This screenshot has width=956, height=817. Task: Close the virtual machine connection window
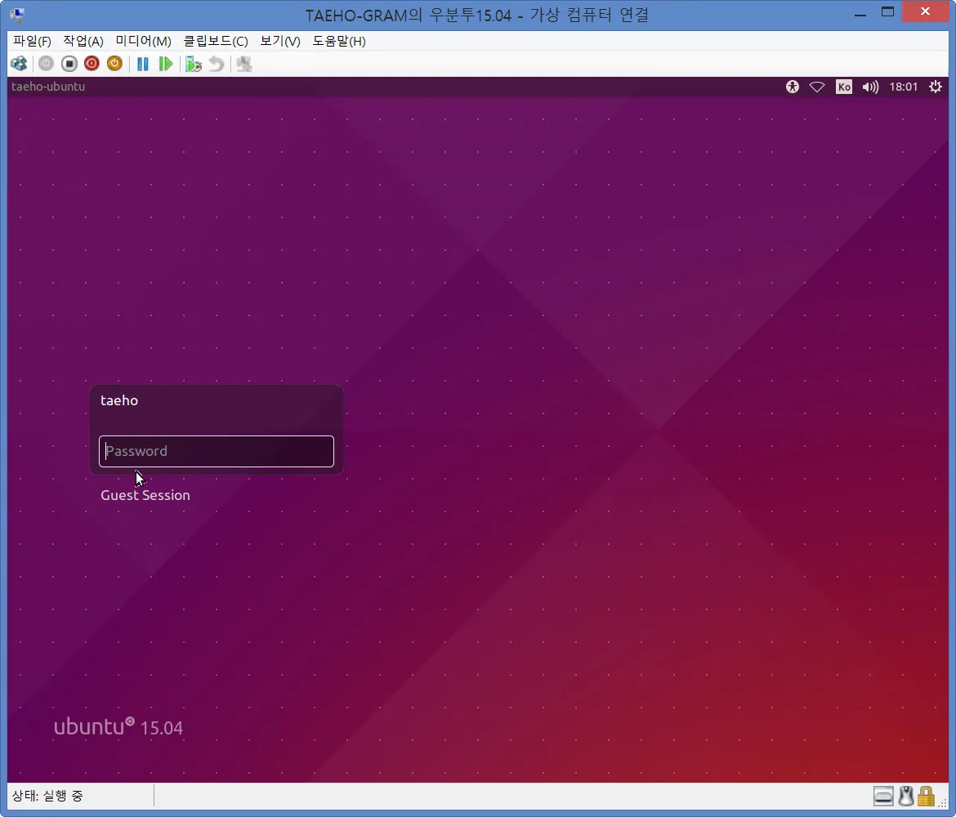click(x=925, y=11)
